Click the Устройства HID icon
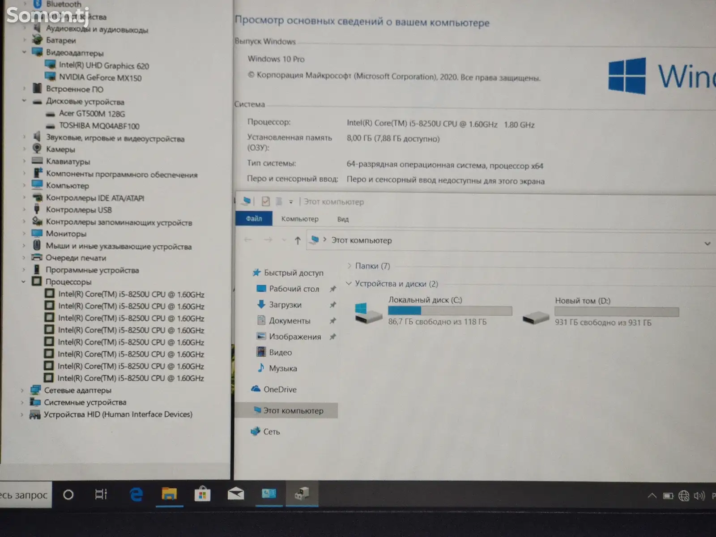Screen dimensions: 716x537 click(35, 414)
